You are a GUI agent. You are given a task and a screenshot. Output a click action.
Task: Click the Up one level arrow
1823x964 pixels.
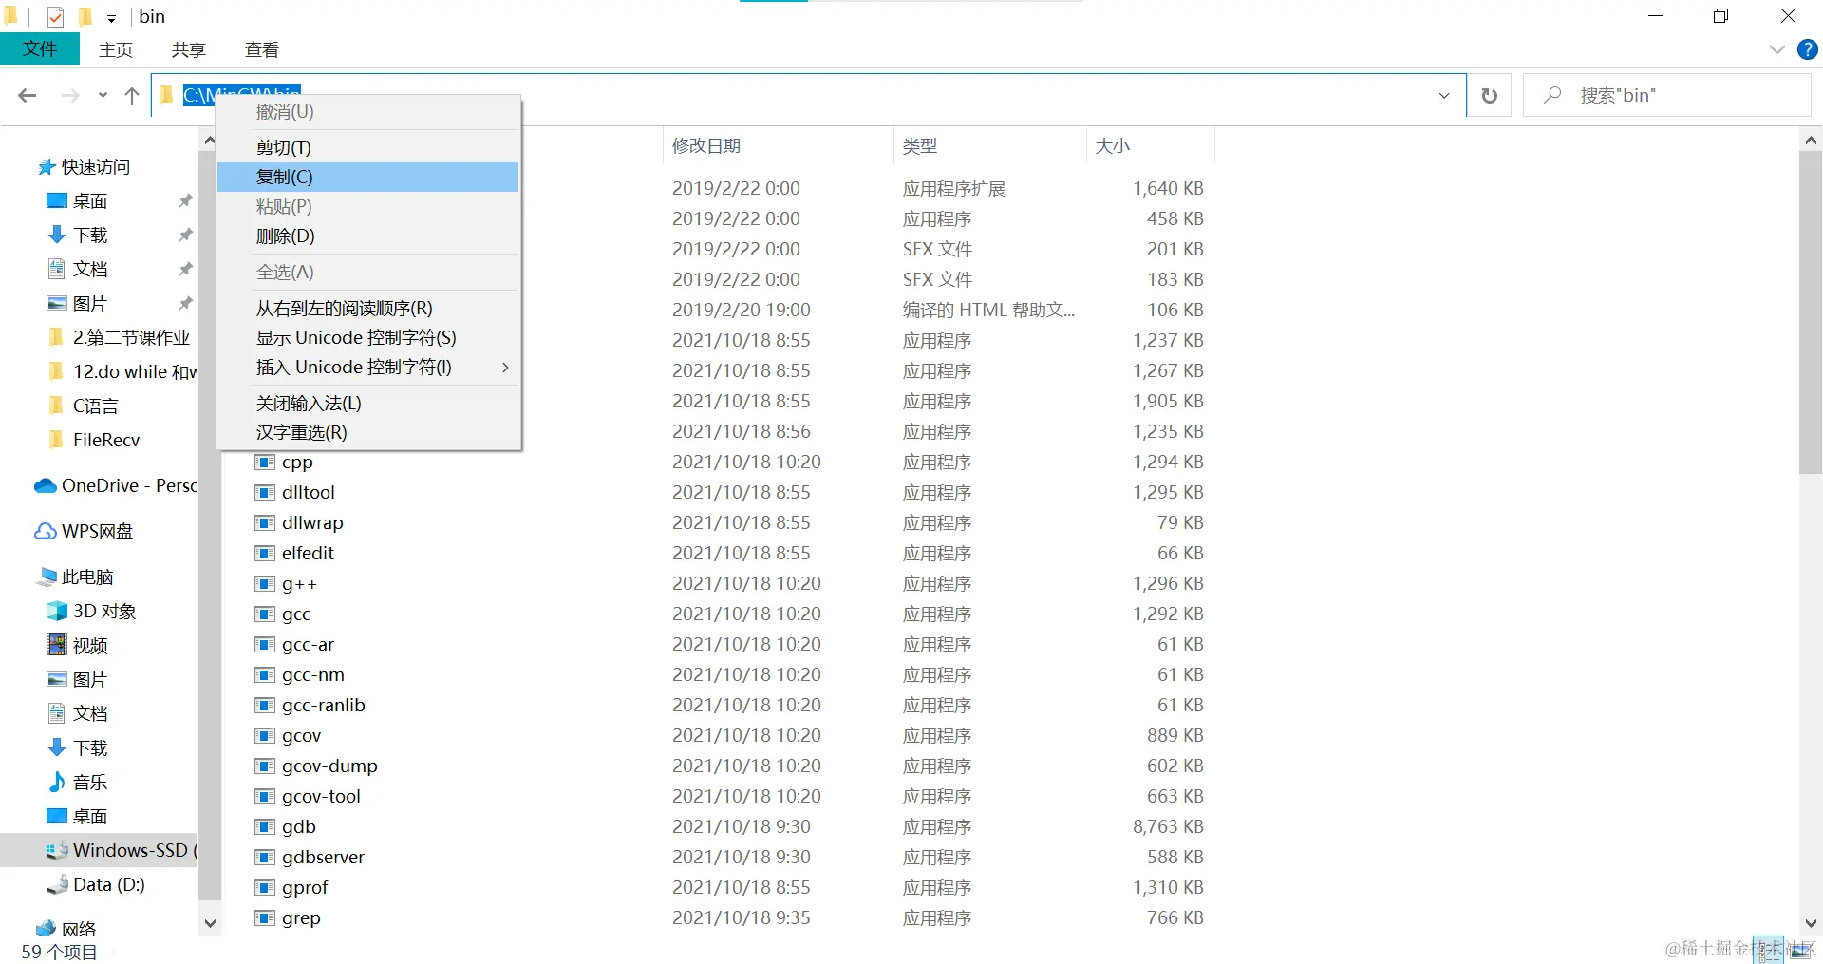pyautogui.click(x=132, y=95)
